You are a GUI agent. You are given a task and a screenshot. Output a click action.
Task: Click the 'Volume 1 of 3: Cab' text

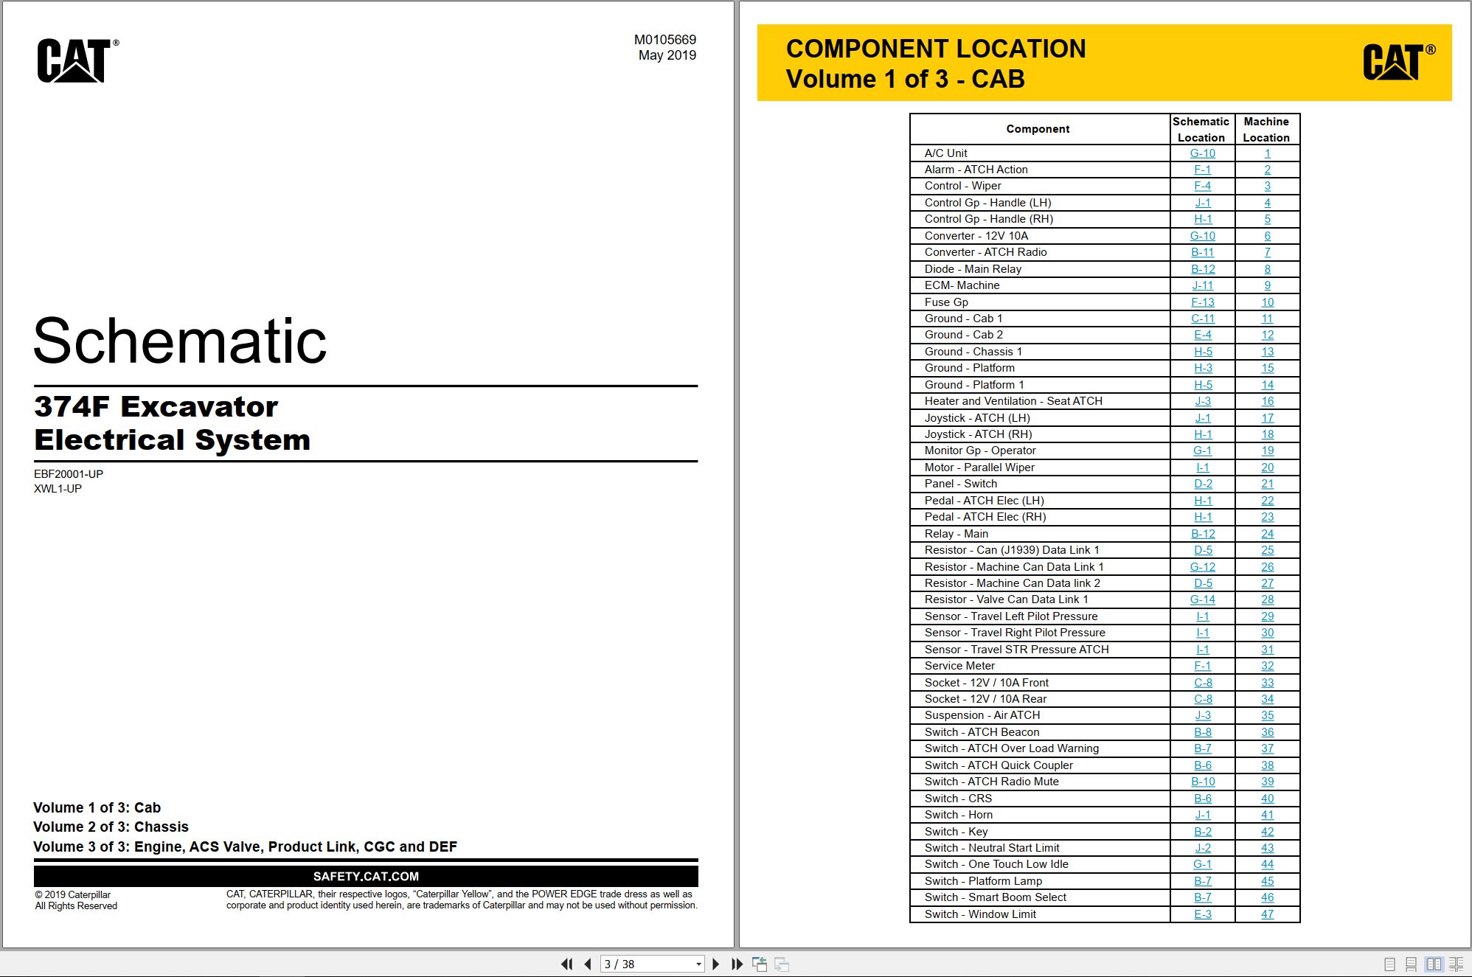97,807
